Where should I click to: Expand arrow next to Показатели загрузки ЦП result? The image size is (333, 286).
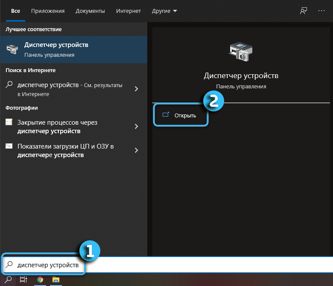coord(137,150)
